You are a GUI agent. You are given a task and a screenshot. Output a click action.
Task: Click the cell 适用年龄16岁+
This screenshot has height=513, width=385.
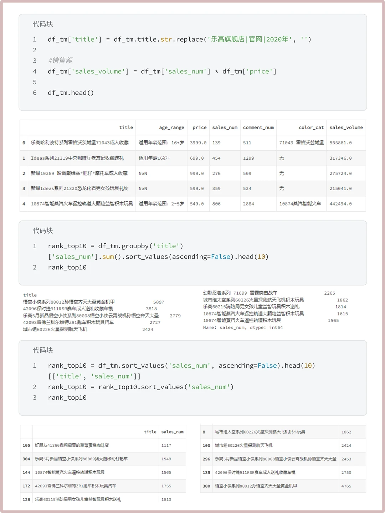coord(154,158)
